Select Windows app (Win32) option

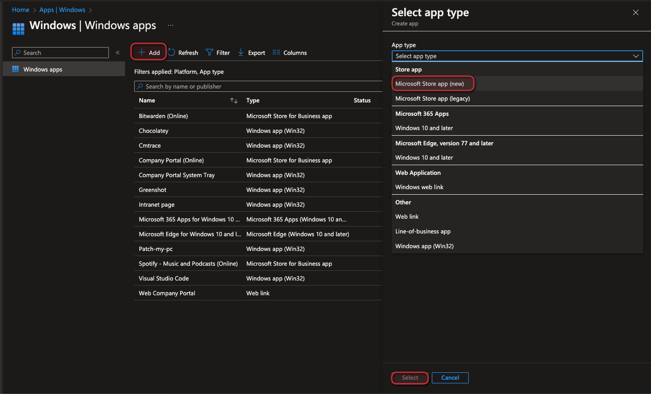[425, 246]
